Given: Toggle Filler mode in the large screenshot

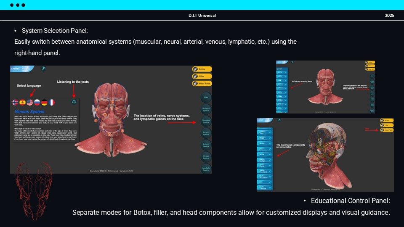Looking at the screenshot, I should point(202,76).
